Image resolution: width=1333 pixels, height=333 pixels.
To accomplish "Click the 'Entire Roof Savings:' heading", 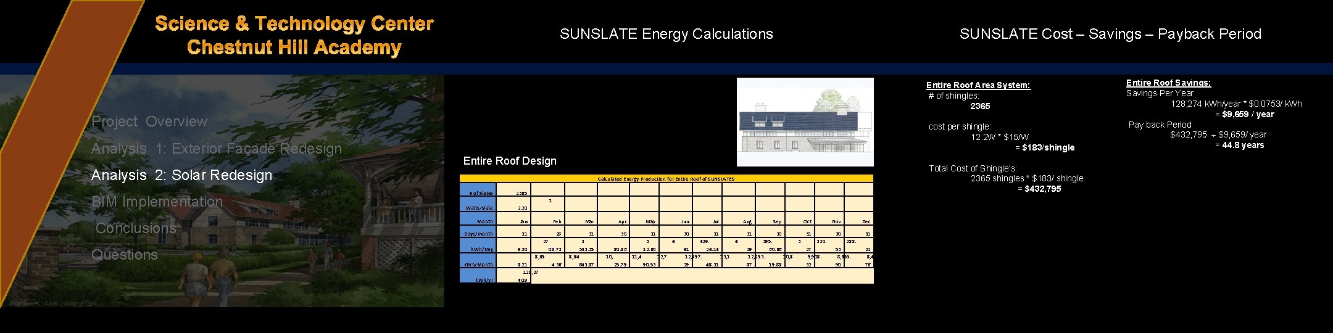I will click(1168, 83).
